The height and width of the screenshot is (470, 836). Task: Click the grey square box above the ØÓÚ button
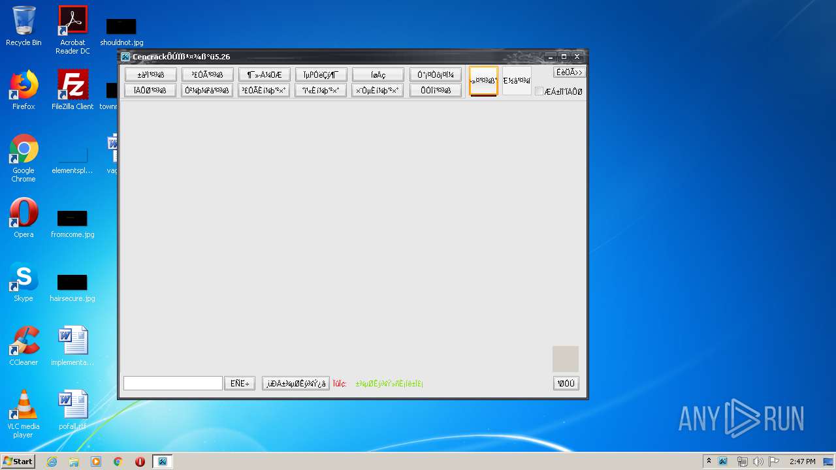566,359
